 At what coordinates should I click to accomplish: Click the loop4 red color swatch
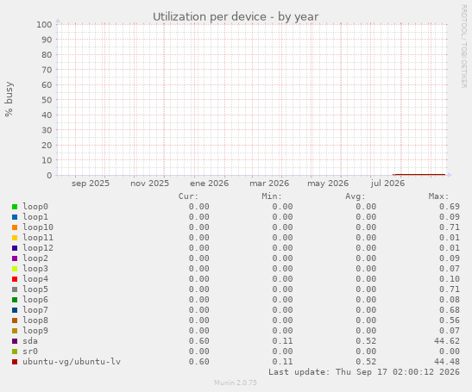point(15,279)
